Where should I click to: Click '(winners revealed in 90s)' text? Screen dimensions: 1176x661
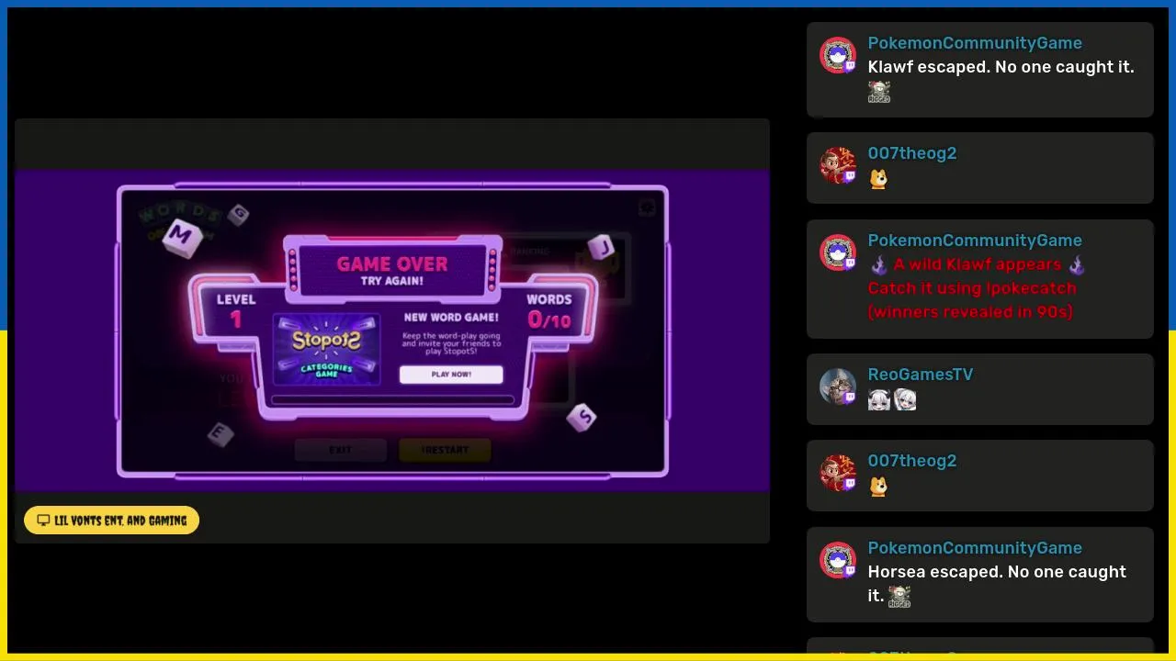click(x=970, y=312)
